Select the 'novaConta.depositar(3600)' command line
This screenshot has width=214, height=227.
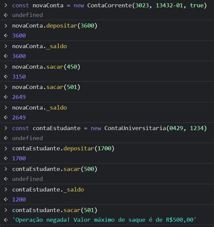click(55, 26)
